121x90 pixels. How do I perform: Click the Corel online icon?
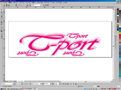coord(46,5)
